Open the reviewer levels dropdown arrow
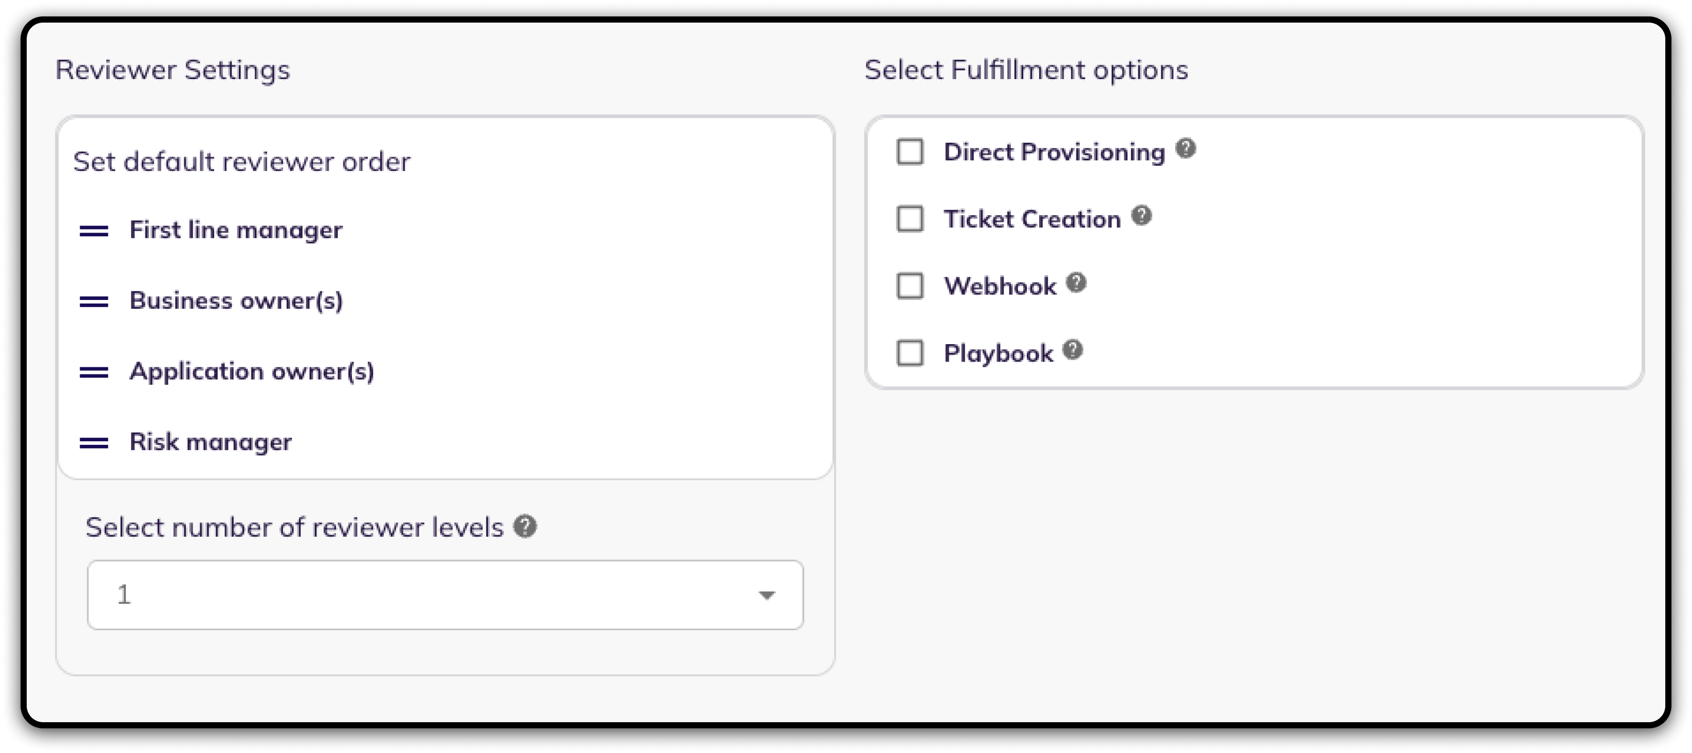This screenshot has width=1692, height=753. (766, 595)
